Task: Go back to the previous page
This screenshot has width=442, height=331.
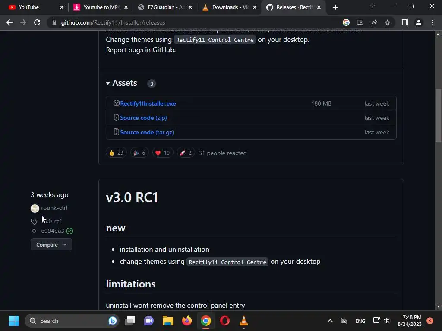Action: 9,22
